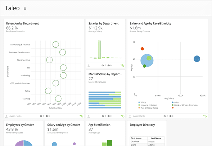
Task: Click the Office Administration retention bubble
Action: 56,83
